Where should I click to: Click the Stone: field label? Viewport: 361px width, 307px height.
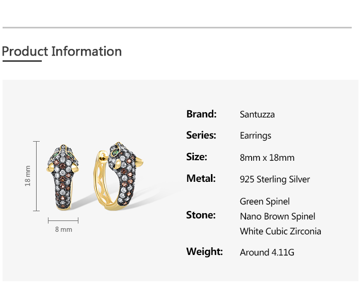coord(201,215)
